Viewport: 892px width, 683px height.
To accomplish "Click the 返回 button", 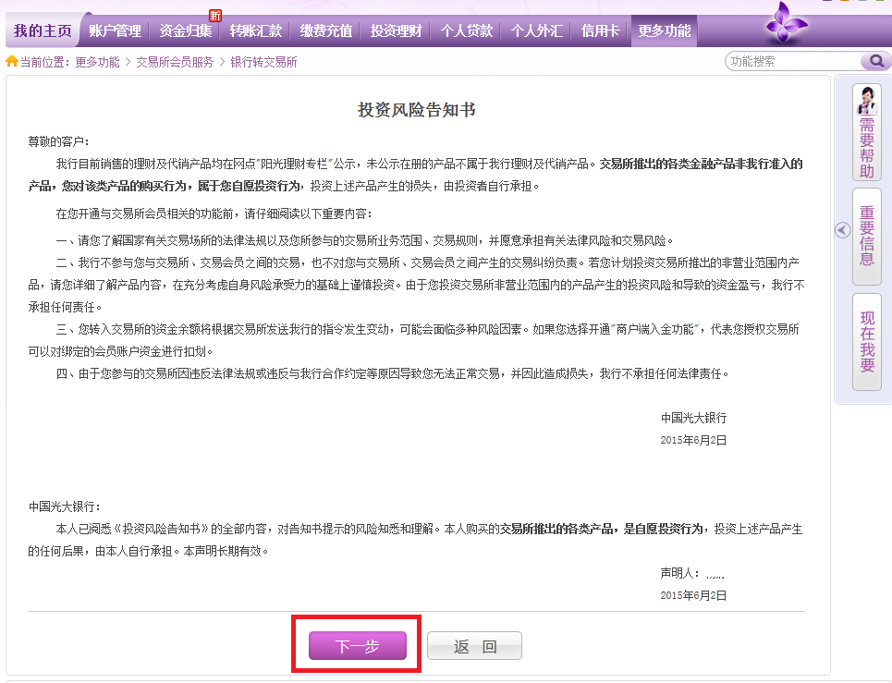I will pyautogui.click(x=474, y=646).
